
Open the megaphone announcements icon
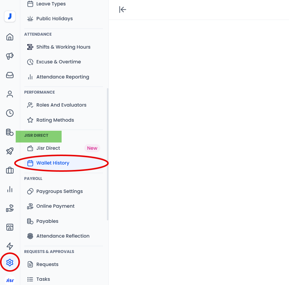tap(10, 56)
